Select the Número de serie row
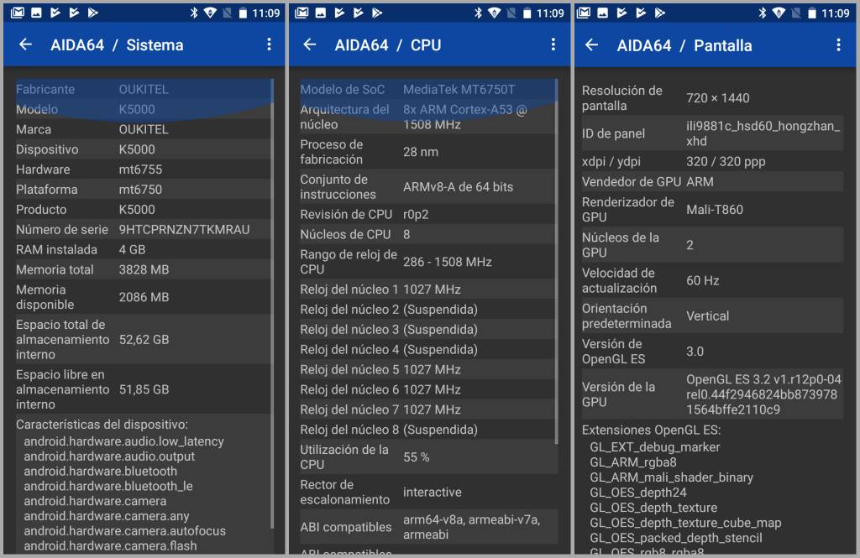The height and width of the screenshot is (558, 860). pyautogui.click(x=143, y=230)
